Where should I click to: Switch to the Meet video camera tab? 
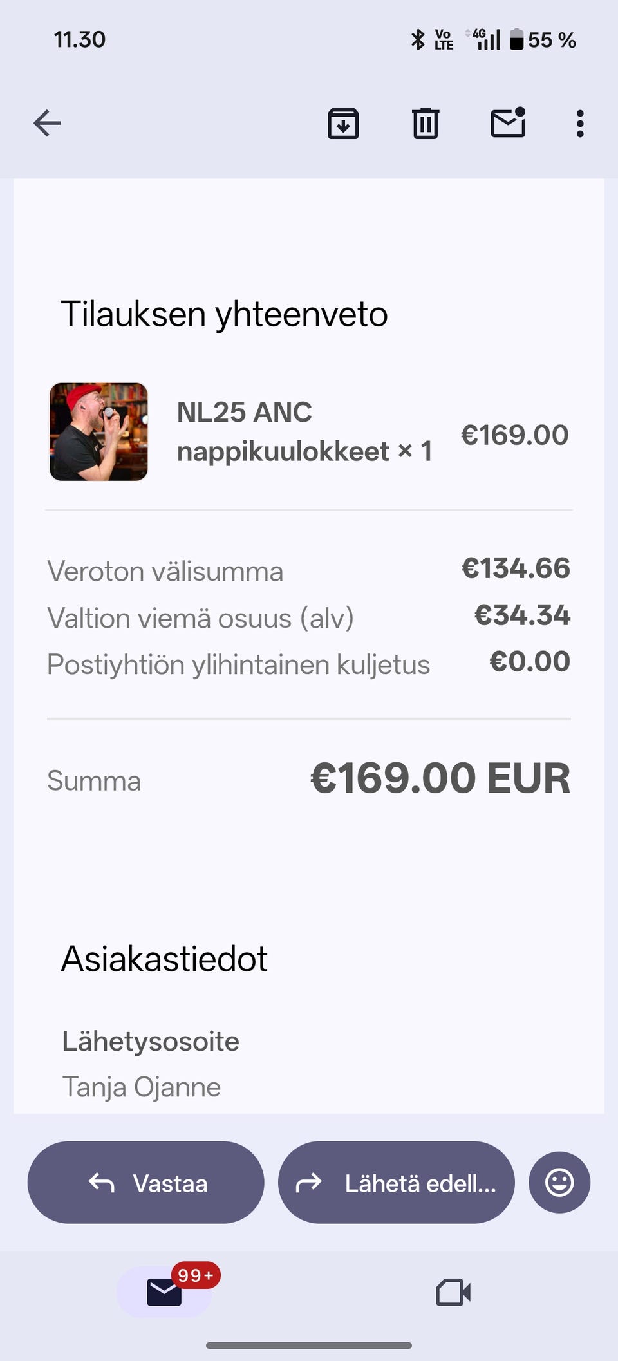[453, 1292]
